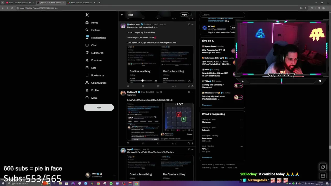The height and width of the screenshot is (186, 331).
Task: Like Big Ferry's post
Action: 158,143
